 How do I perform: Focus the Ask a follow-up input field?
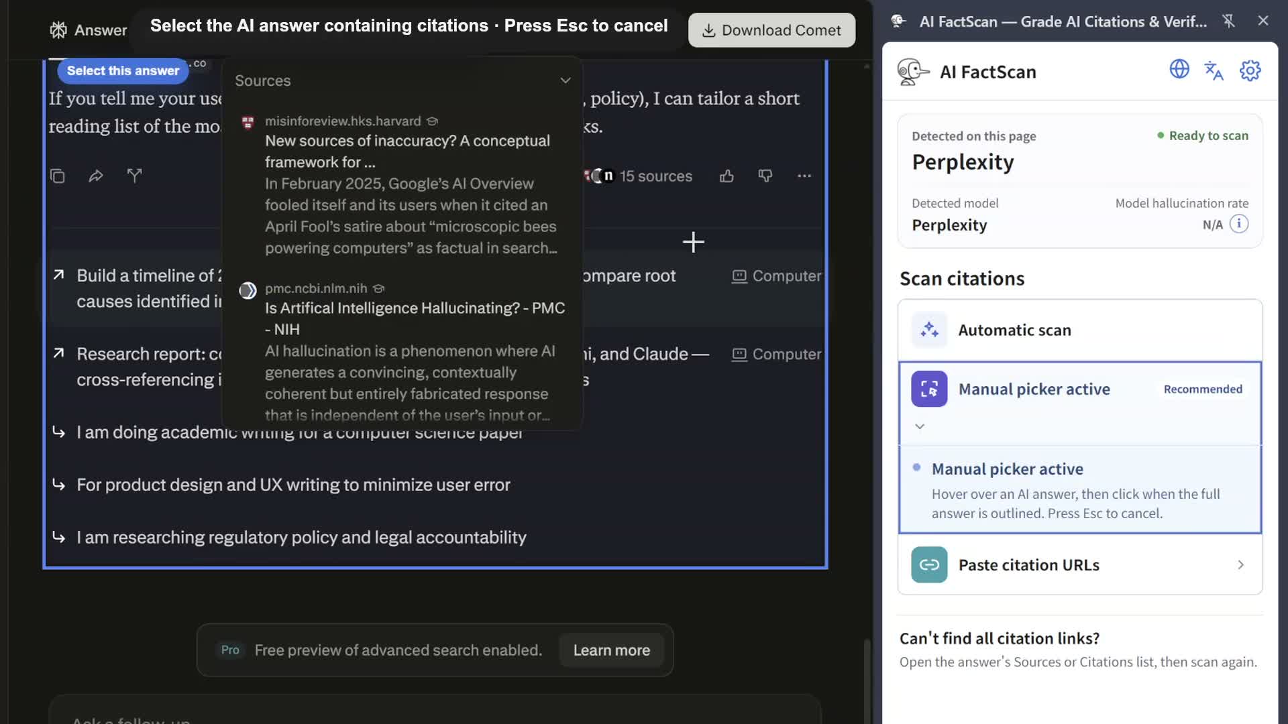point(435,711)
